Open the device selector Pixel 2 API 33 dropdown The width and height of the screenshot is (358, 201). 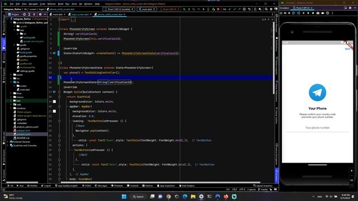pyautogui.click(x=119, y=9)
